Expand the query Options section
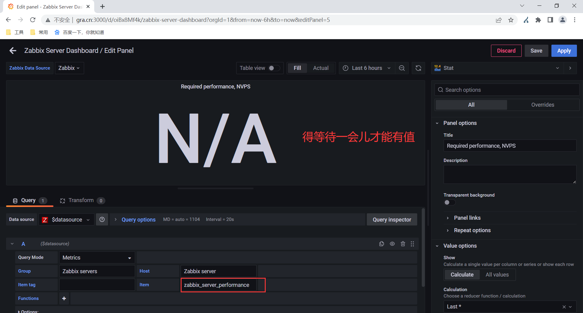 coord(29,311)
